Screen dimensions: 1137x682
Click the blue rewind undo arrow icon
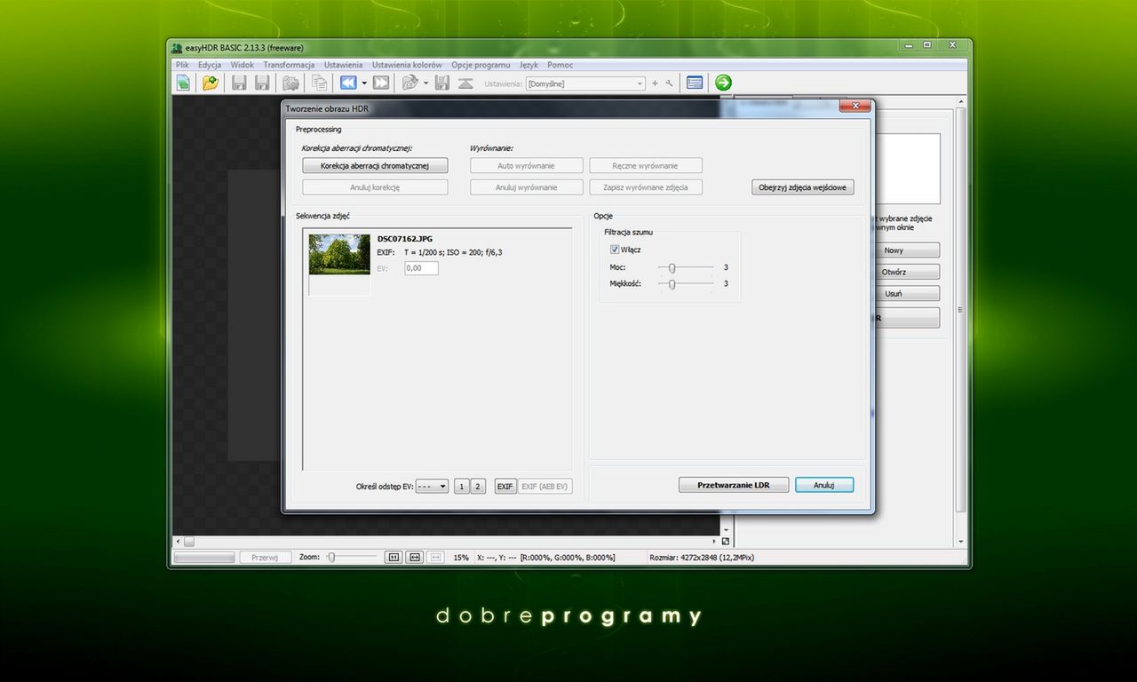[x=348, y=83]
